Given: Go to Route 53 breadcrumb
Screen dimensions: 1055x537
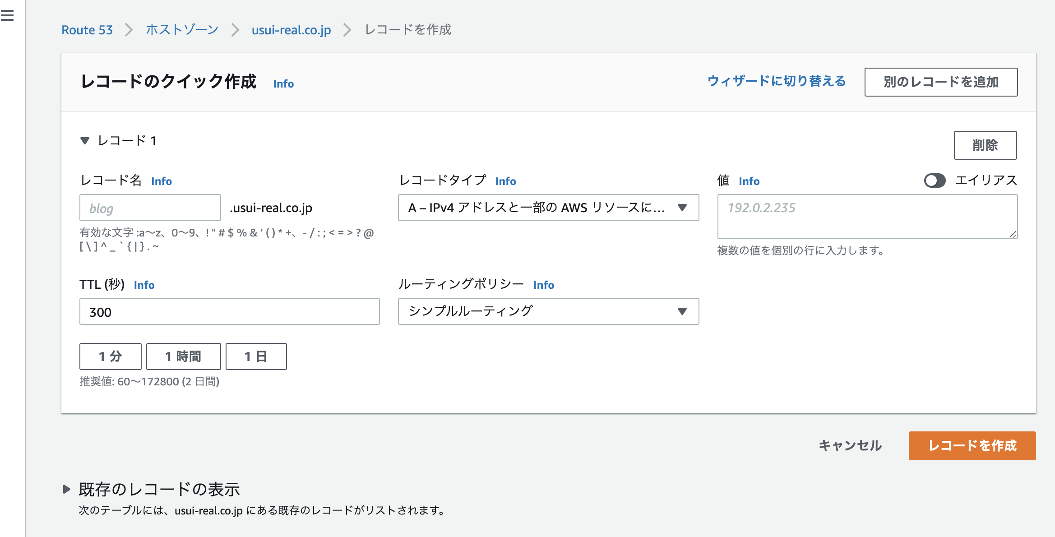Looking at the screenshot, I should (x=87, y=30).
